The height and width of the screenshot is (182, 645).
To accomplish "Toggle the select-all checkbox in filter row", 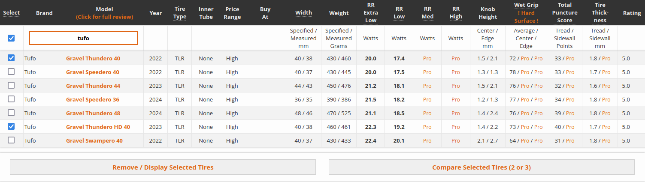I will point(11,38).
